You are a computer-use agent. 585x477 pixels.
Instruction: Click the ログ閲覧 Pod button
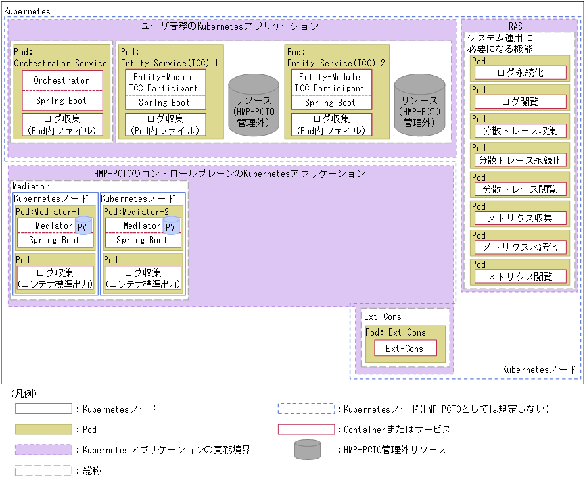point(521,101)
